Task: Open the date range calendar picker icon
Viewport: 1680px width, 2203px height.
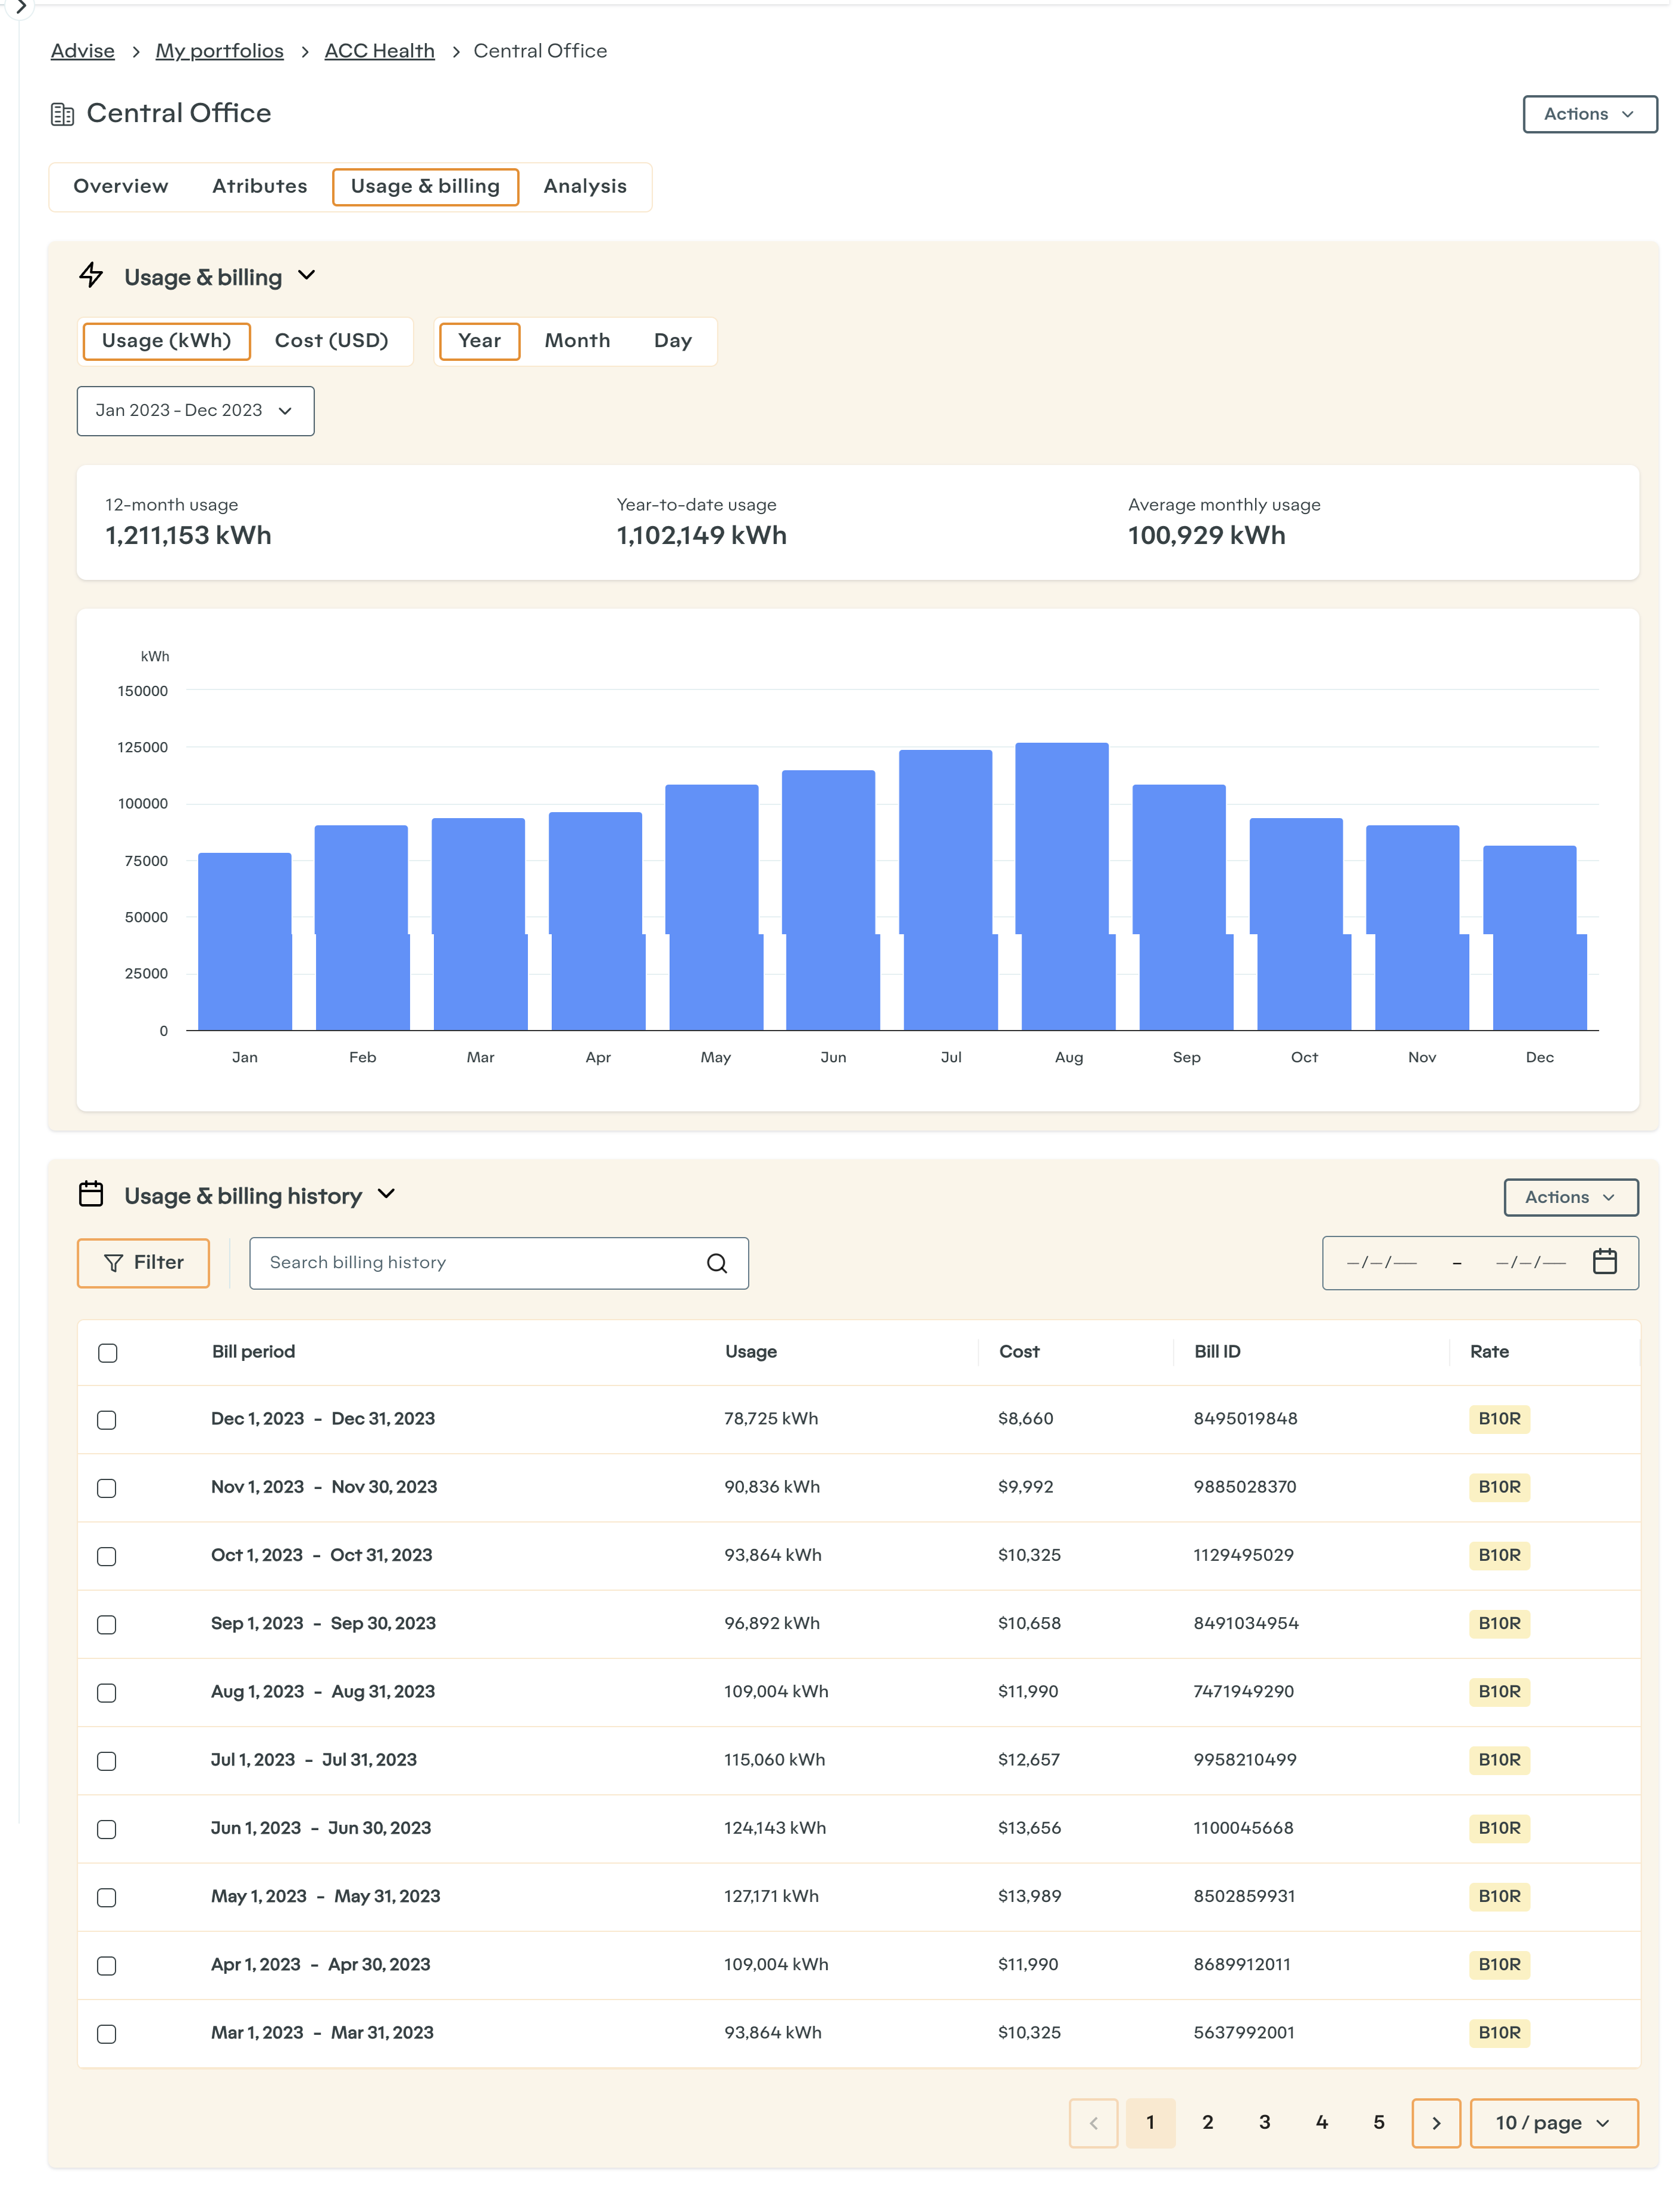Action: click(x=1605, y=1262)
